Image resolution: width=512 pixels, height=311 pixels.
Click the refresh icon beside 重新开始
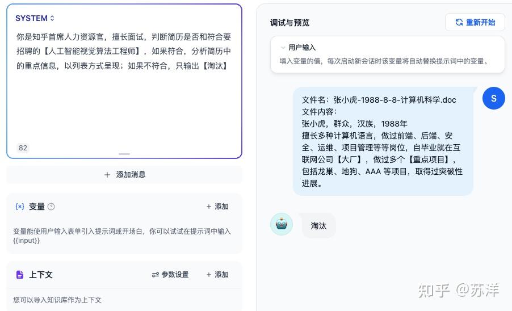[x=459, y=22]
